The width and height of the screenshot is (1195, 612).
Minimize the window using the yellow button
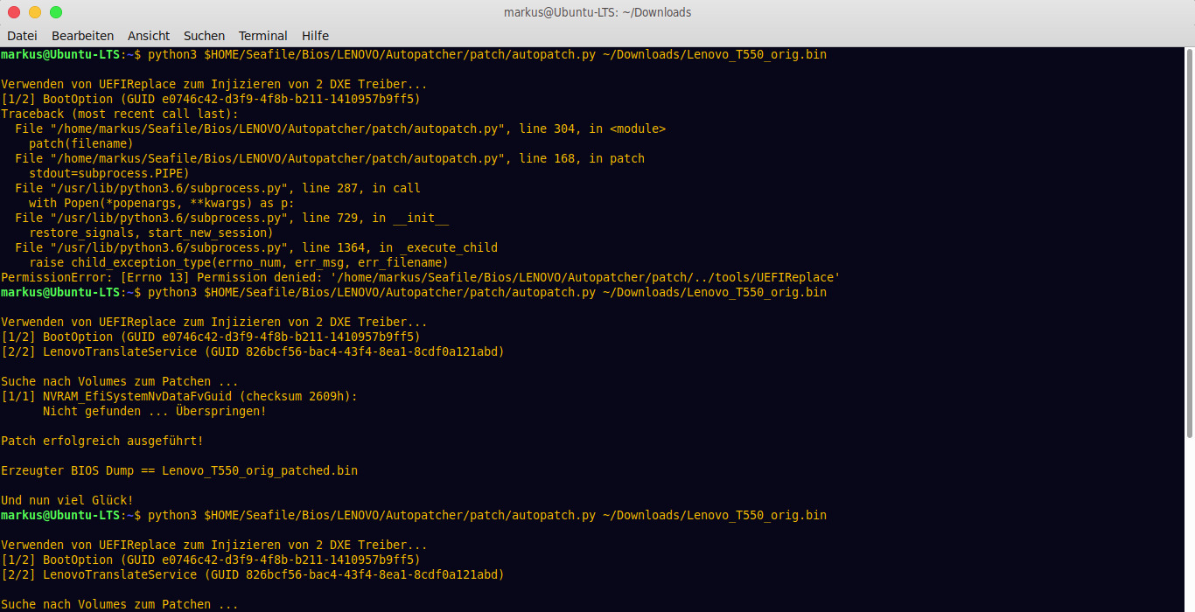click(35, 12)
